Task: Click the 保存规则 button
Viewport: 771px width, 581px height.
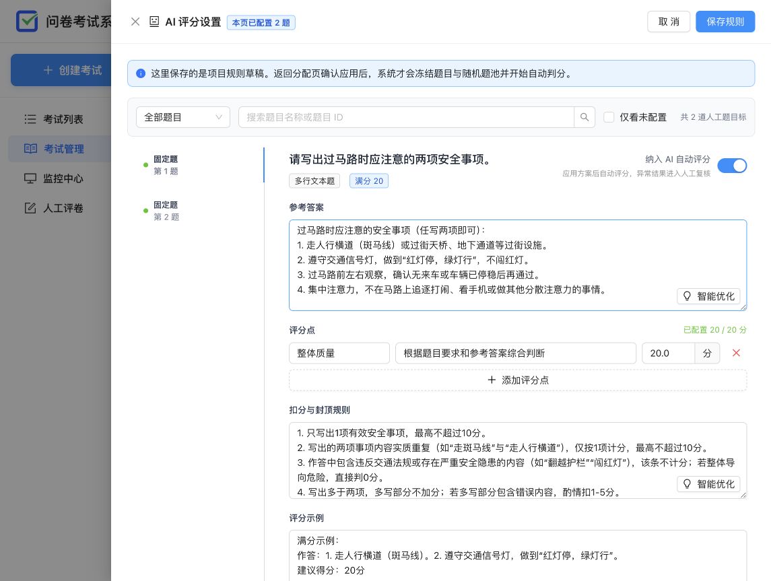Action: [x=725, y=22]
